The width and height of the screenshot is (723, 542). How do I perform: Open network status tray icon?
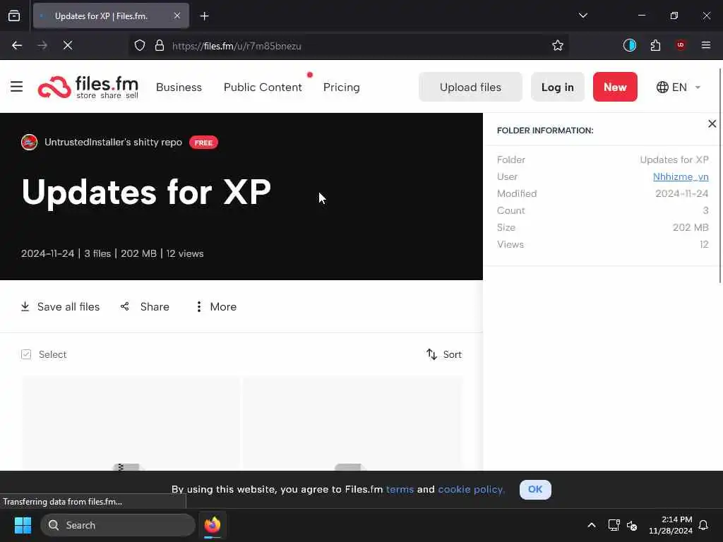pyautogui.click(x=614, y=525)
